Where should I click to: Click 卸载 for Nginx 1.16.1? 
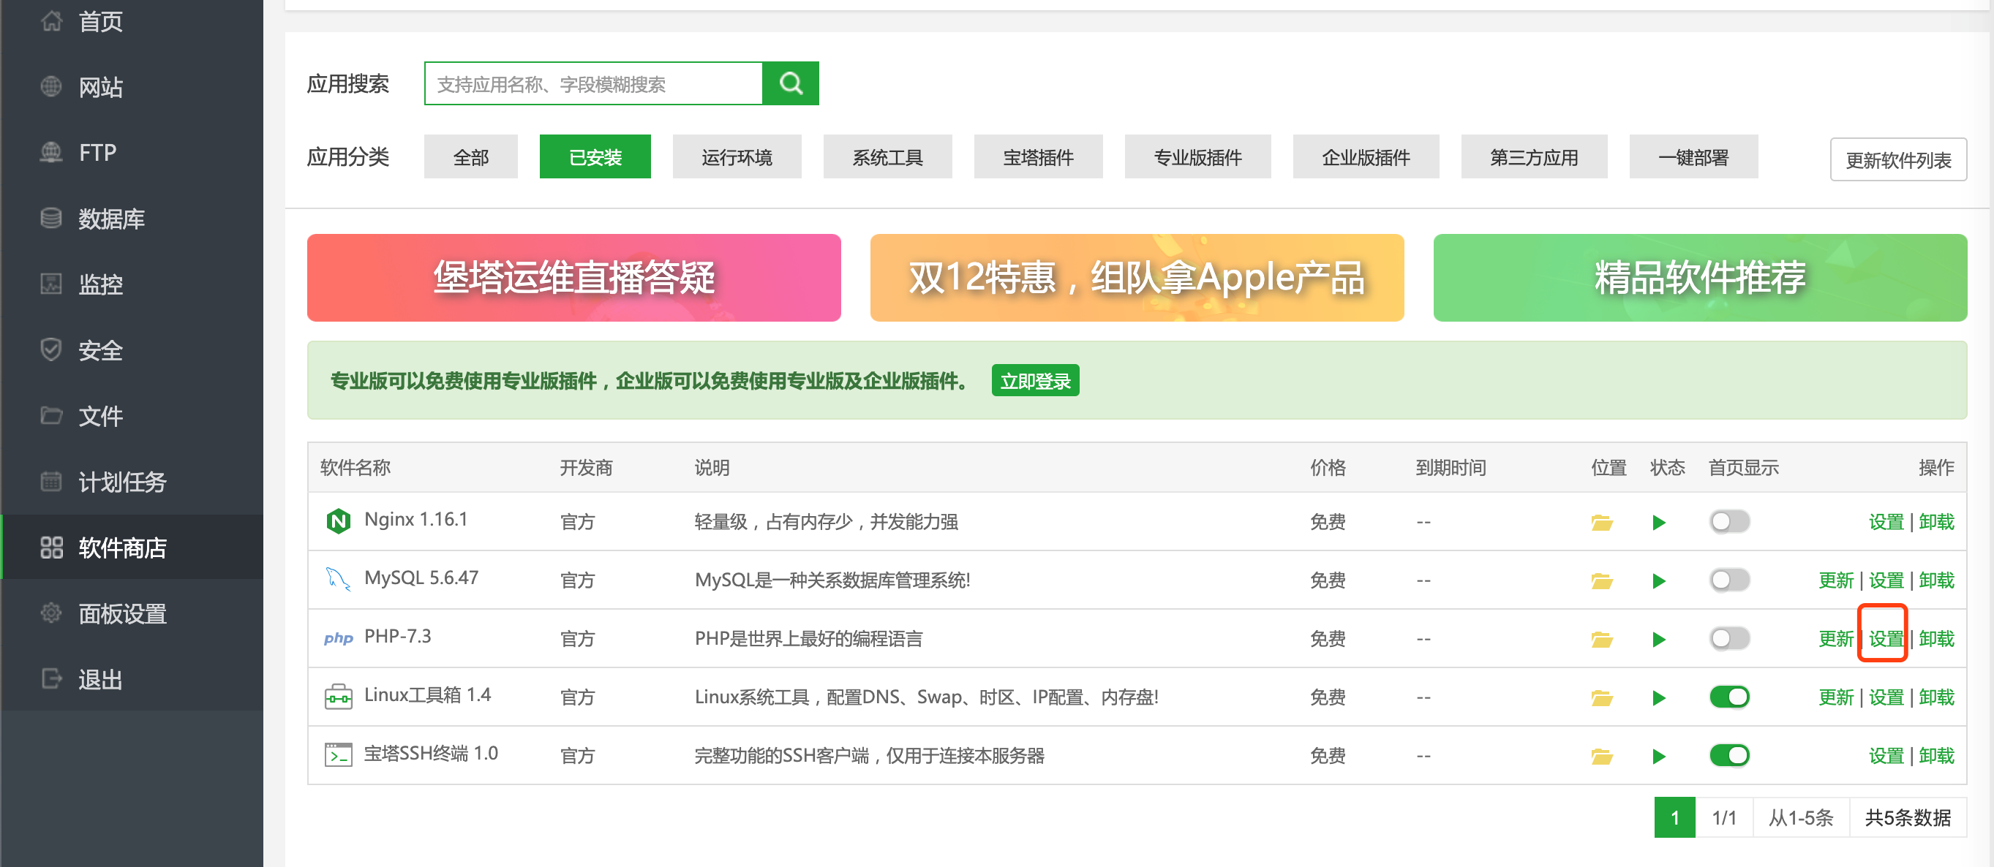click(1937, 522)
